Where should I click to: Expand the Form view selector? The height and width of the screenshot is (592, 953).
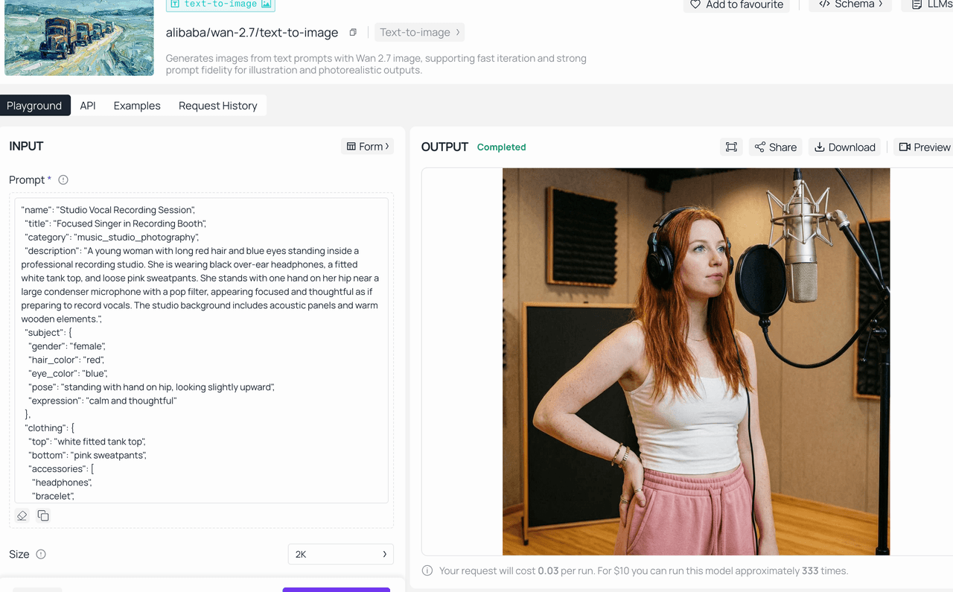click(368, 146)
